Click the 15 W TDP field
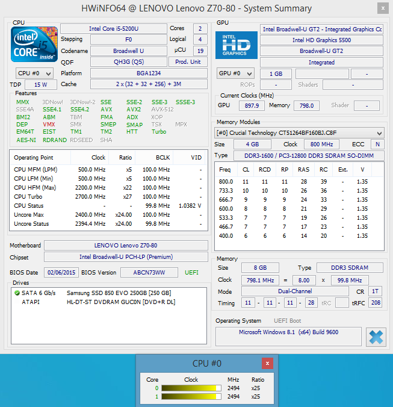 pyautogui.click(x=41, y=85)
